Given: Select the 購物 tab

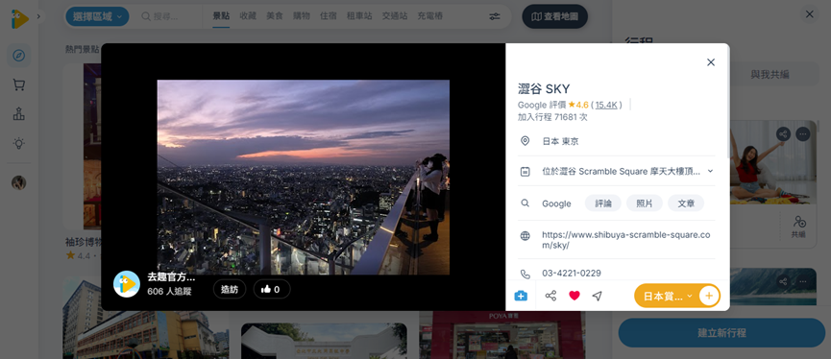Looking at the screenshot, I should coord(302,16).
